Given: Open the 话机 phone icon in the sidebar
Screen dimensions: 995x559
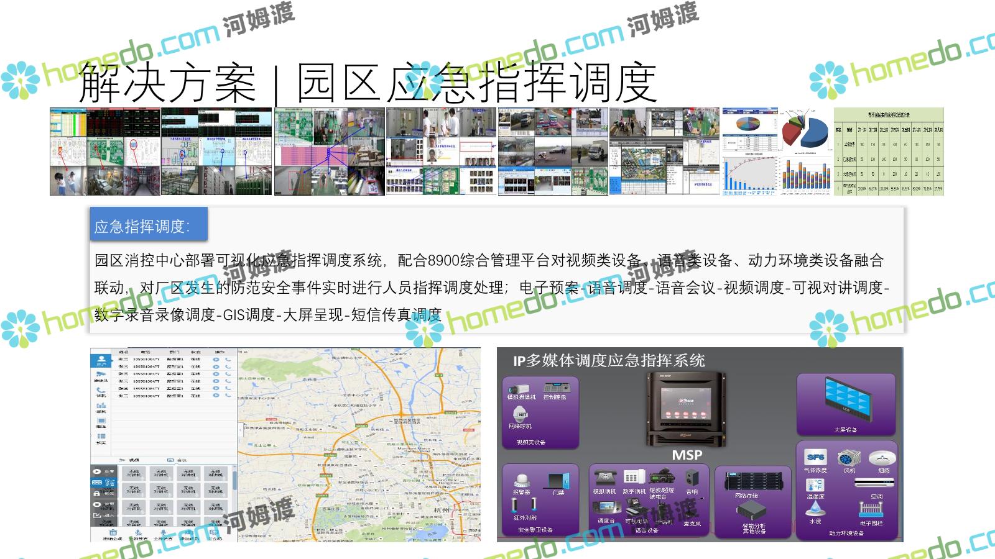Looking at the screenshot, I should [101, 391].
